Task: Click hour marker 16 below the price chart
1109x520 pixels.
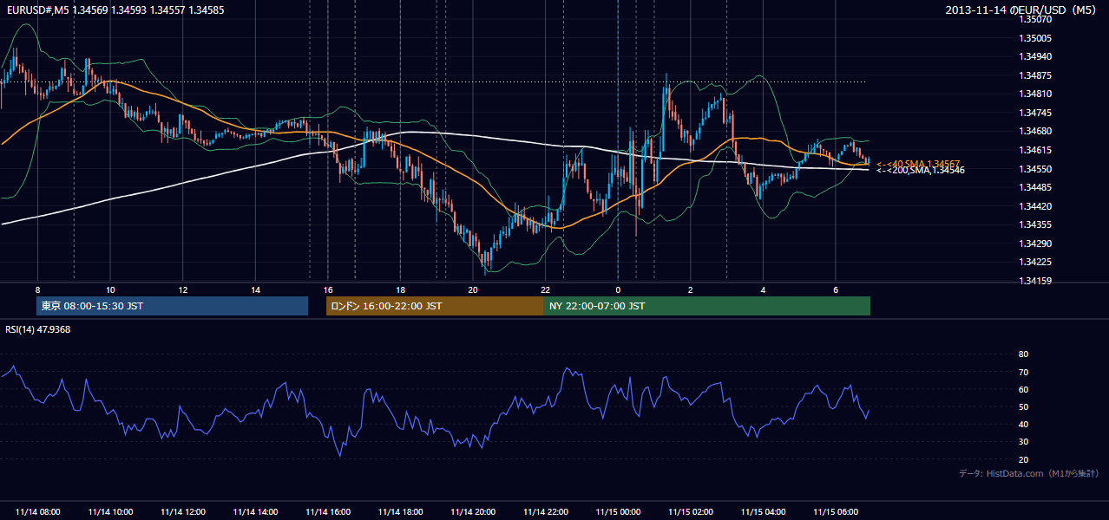Action: coord(328,289)
